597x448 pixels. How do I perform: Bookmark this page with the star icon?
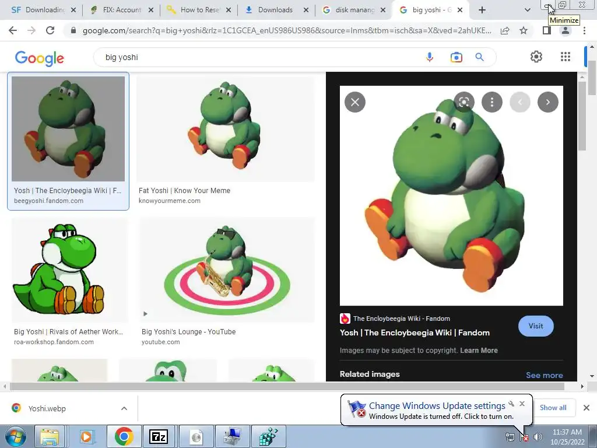pyautogui.click(x=524, y=30)
